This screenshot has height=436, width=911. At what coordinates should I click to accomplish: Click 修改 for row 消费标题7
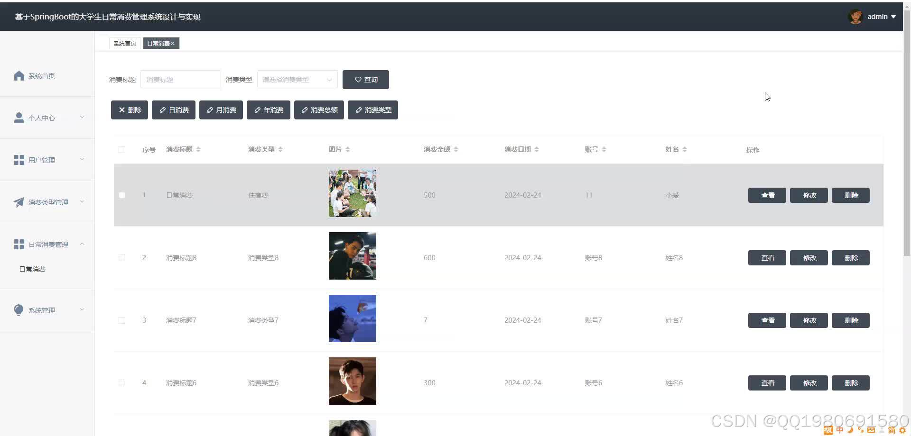809,320
